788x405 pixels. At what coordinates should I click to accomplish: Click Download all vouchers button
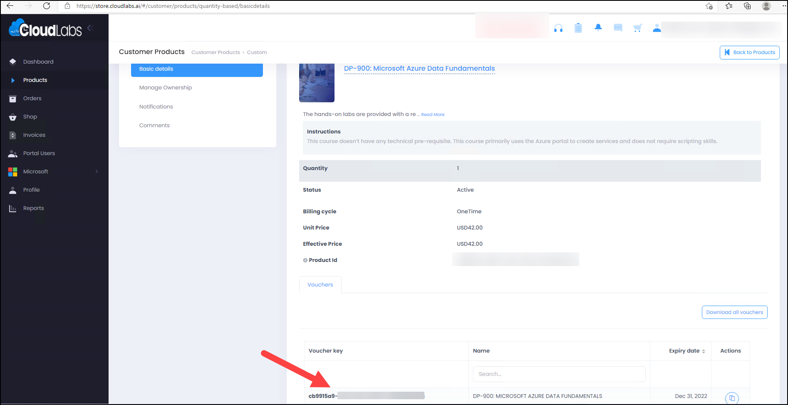click(x=734, y=312)
